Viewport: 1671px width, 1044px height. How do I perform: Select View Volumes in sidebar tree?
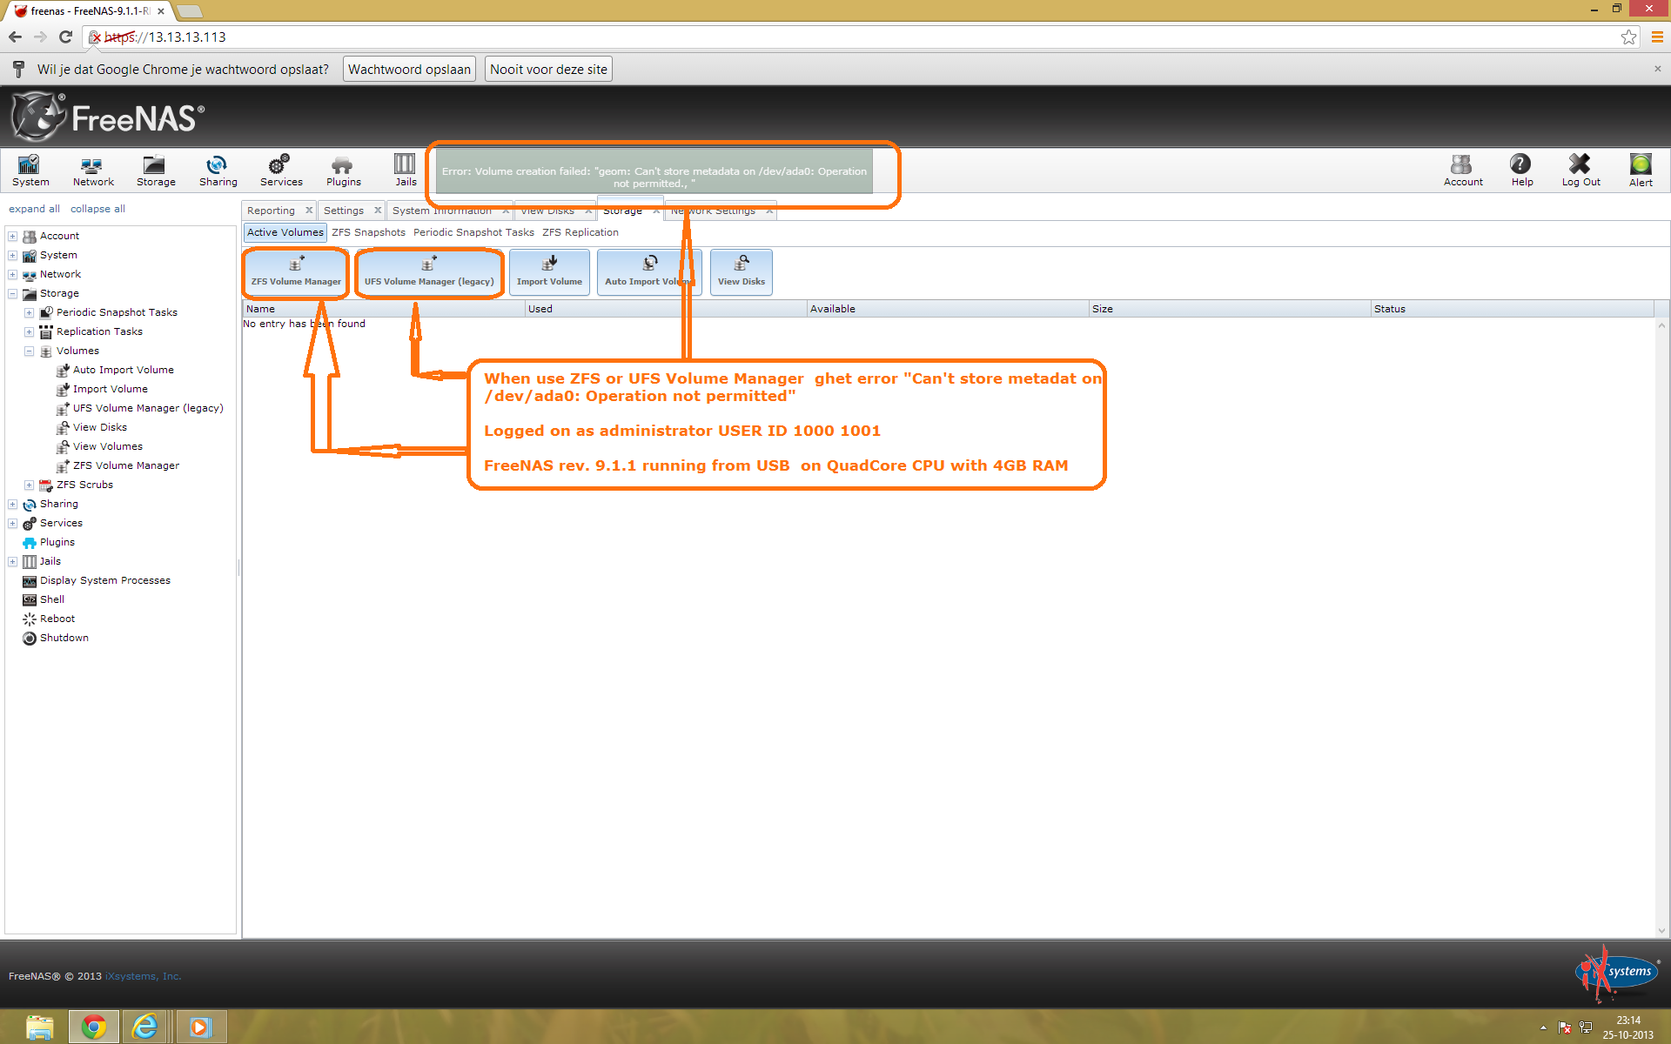[x=107, y=446]
